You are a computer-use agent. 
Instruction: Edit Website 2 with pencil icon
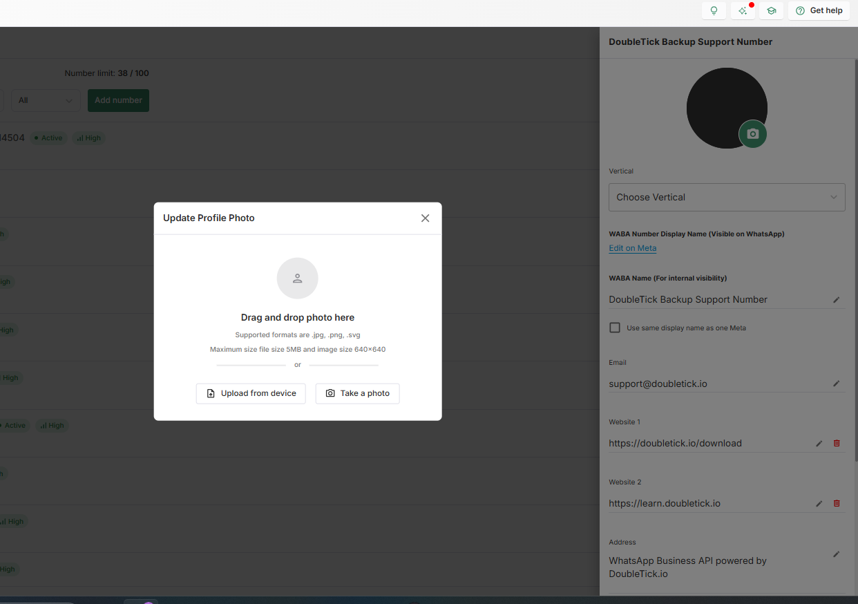click(x=819, y=504)
